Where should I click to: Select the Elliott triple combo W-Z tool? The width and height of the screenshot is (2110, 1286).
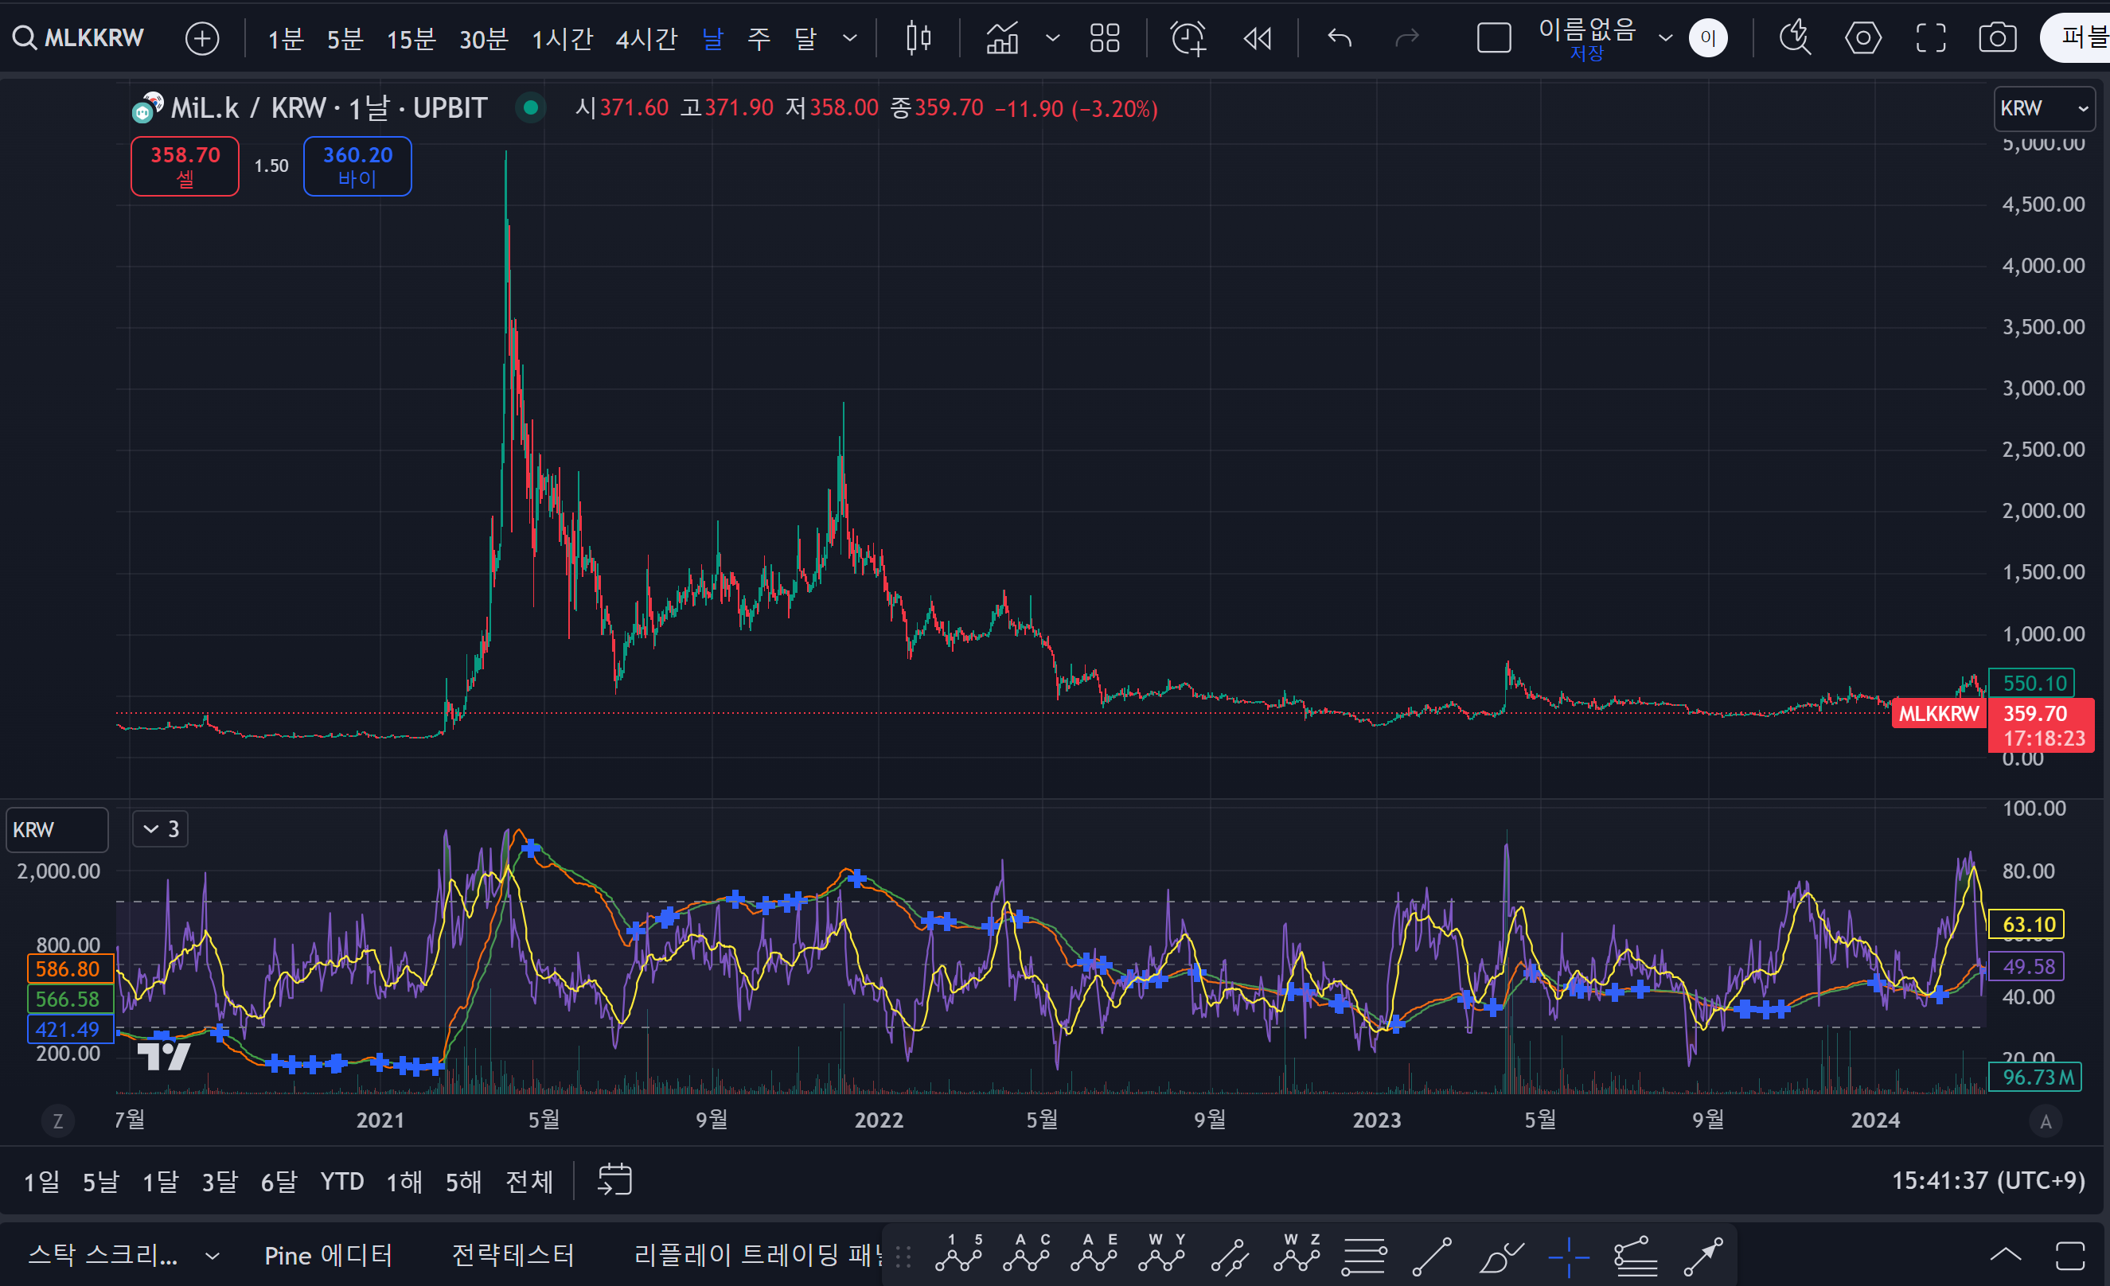(1297, 1253)
